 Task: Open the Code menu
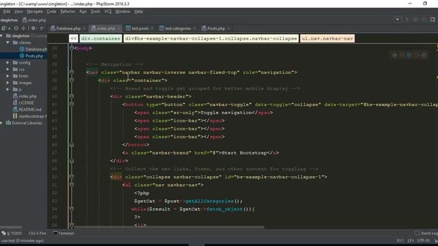click(51, 12)
